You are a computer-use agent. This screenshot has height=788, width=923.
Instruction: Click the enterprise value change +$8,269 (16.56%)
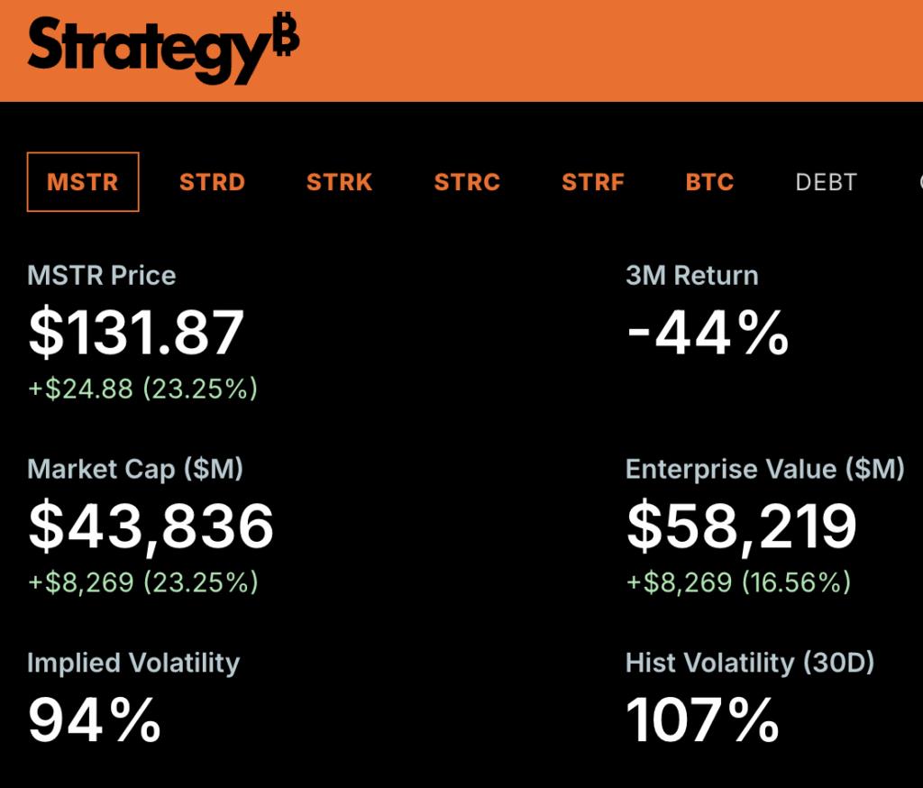[738, 582]
